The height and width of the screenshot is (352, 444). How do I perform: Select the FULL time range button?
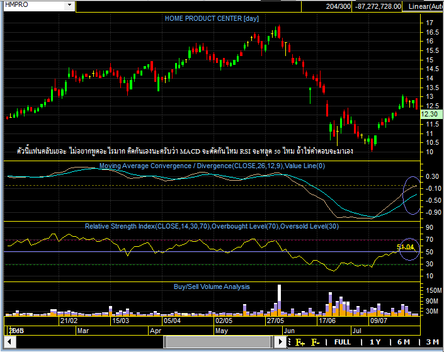coord(343,342)
